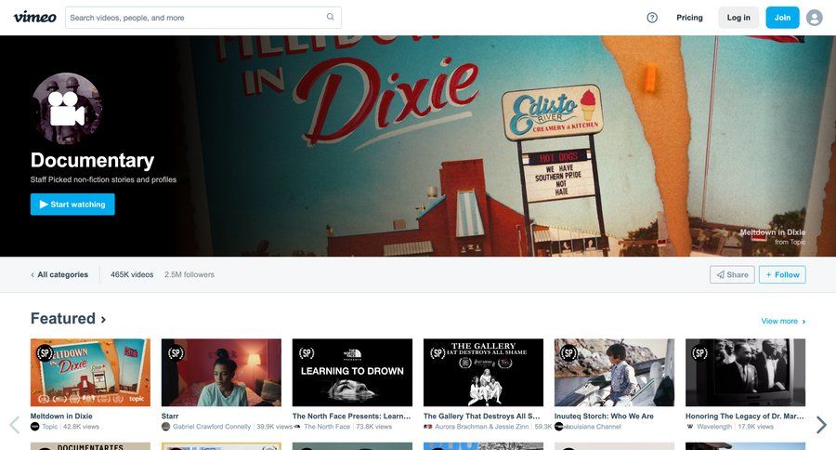Click the Topic channel avatar under Meltdown in Dixie

(x=34, y=427)
